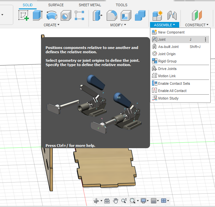Screen dimensions: 215x207
Task: Open Display Settings dropdown arrow
Action: (x=148, y=201)
